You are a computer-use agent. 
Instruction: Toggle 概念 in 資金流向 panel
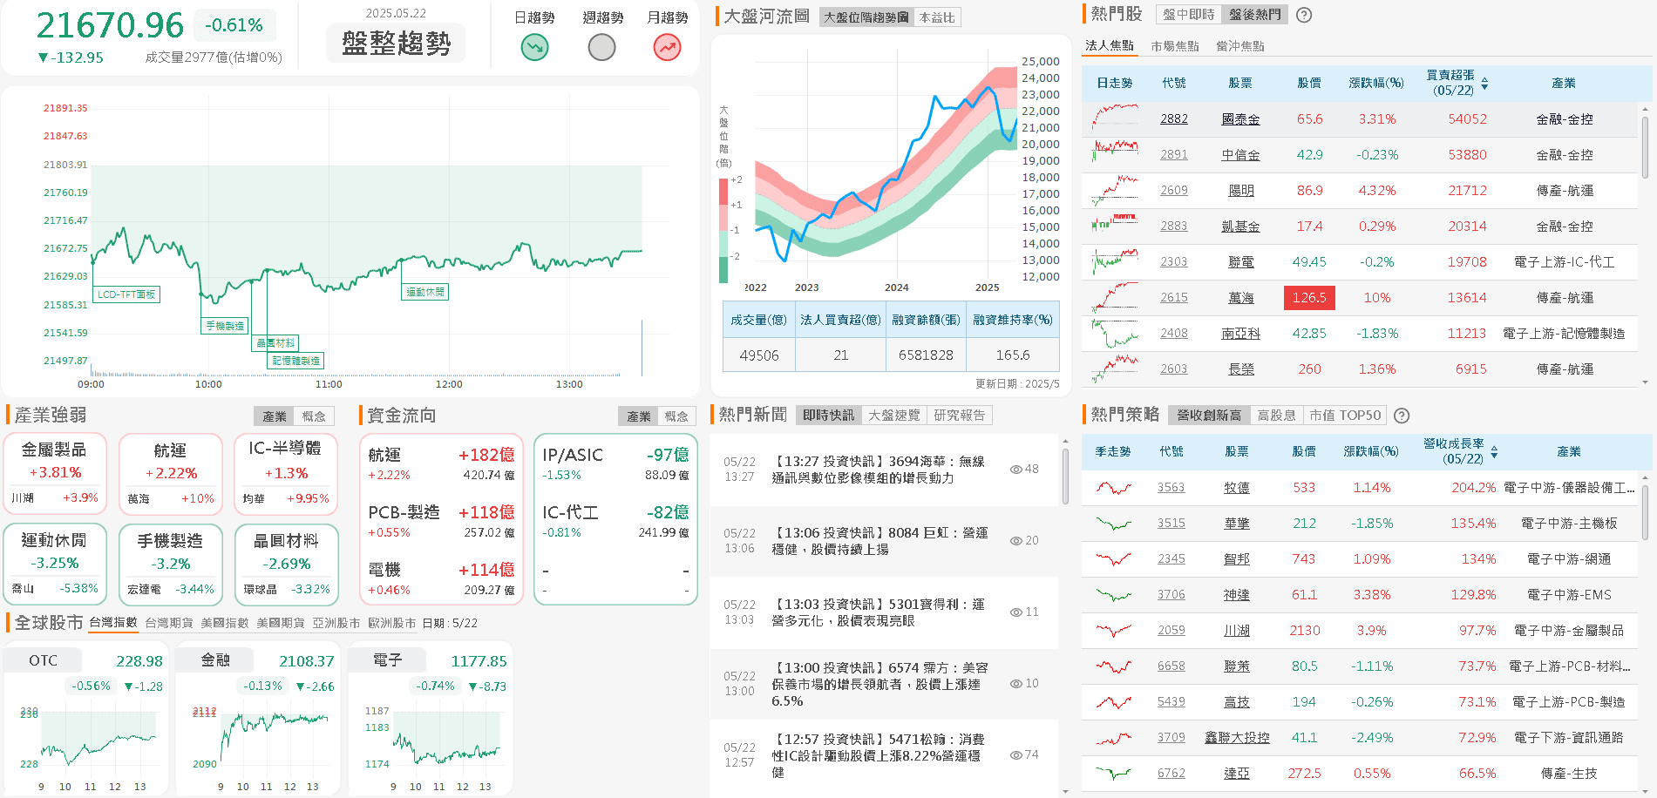point(677,416)
